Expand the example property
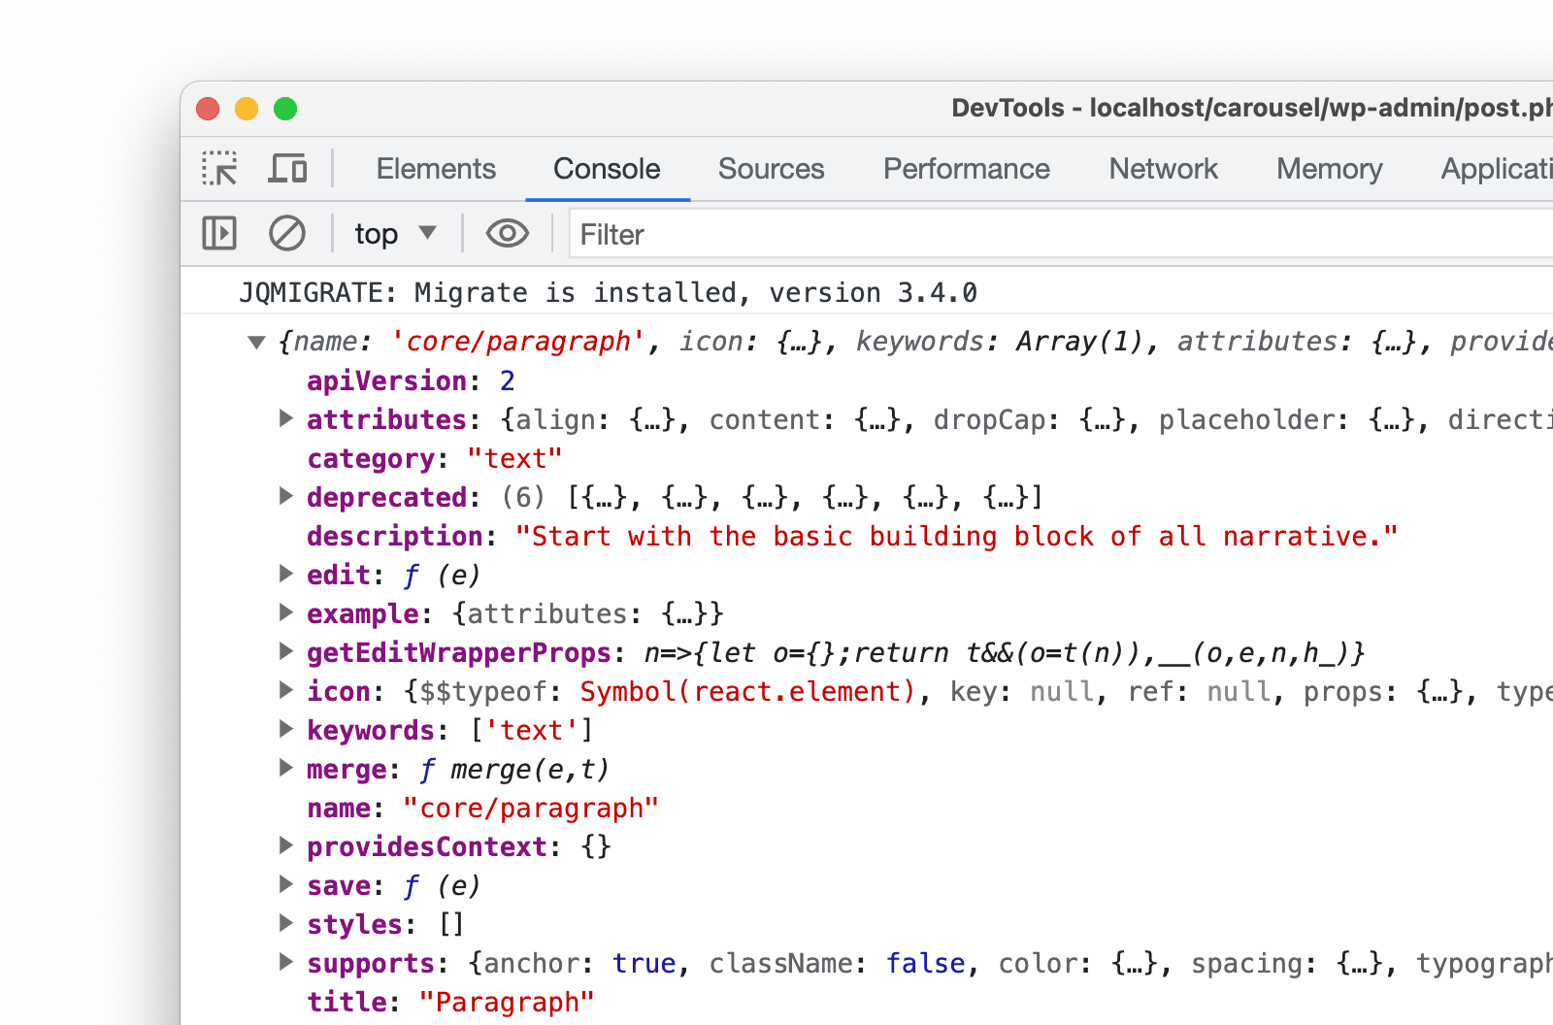The height and width of the screenshot is (1025, 1553). [x=285, y=612]
